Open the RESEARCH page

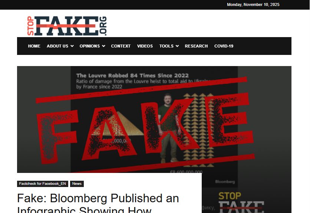[x=196, y=46]
